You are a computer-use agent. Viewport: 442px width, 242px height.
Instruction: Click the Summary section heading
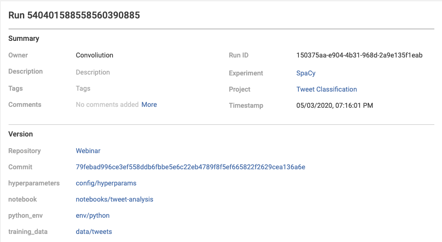[x=24, y=39]
